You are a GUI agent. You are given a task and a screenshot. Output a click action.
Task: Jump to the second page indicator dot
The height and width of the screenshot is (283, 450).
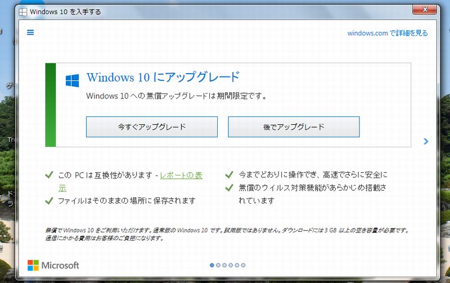pyautogui.click(x=218, y=265)
